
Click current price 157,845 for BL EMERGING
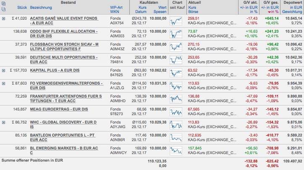(195, 148)
